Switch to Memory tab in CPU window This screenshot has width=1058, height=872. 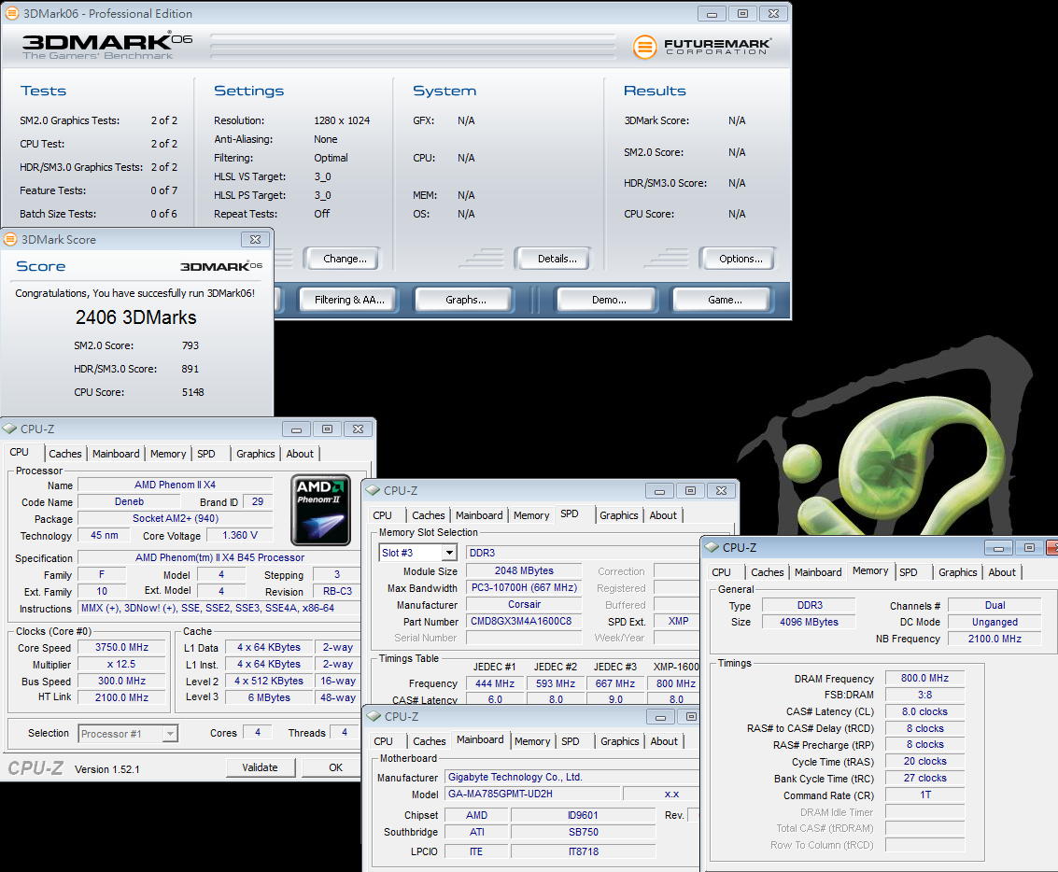coord(168,454)
